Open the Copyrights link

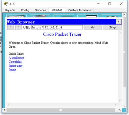[15, 62]
